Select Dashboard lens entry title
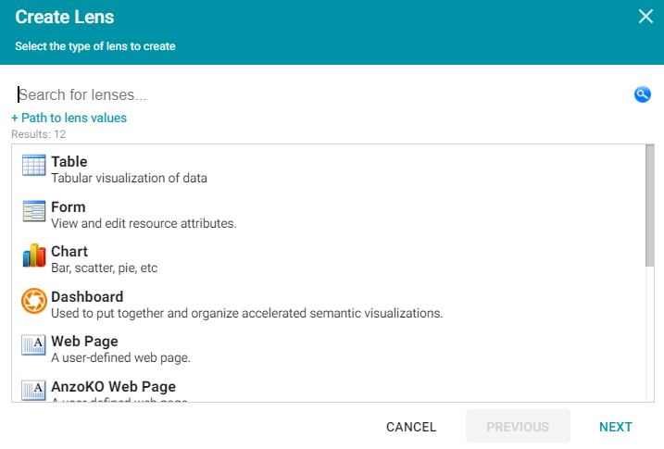 click(x=87, y=296)
